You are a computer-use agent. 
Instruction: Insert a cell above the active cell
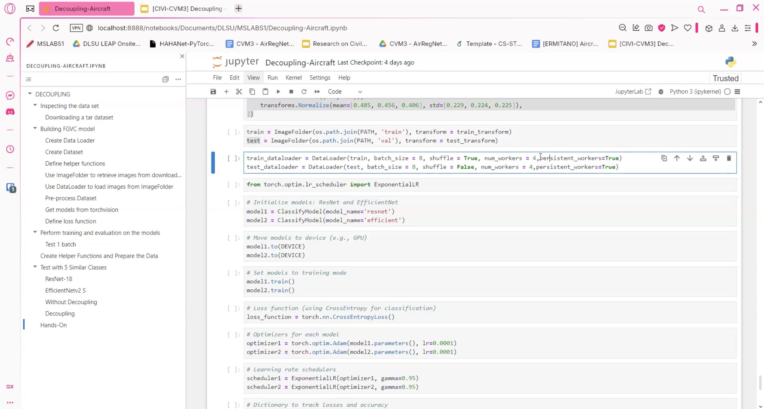(x=703, y=158)
